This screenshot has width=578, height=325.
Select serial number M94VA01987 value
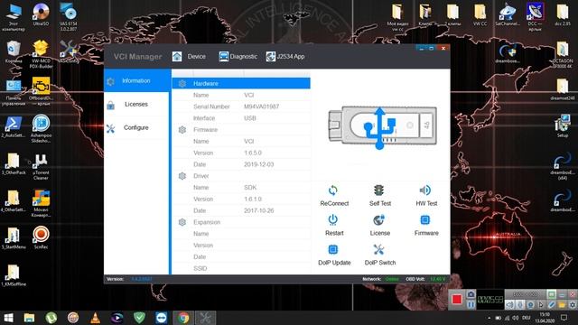261,107
